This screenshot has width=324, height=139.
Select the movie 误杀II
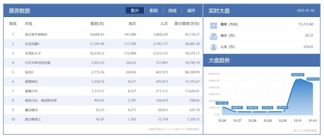point(29,72)
